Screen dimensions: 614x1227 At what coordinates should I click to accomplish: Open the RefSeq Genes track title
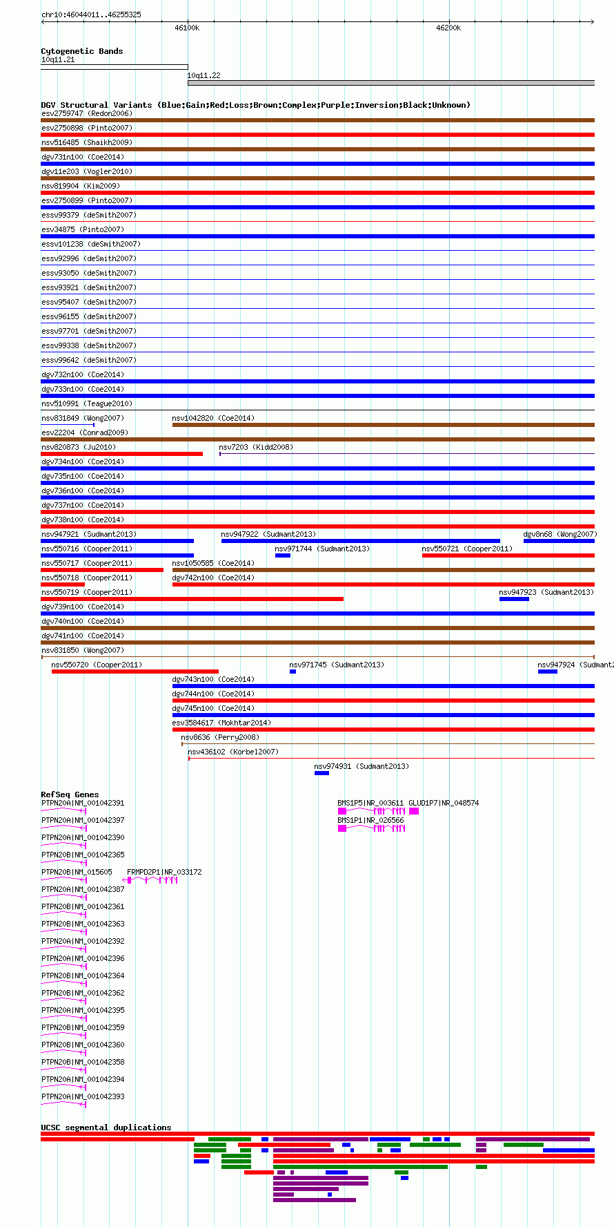(x=70, y=795)
